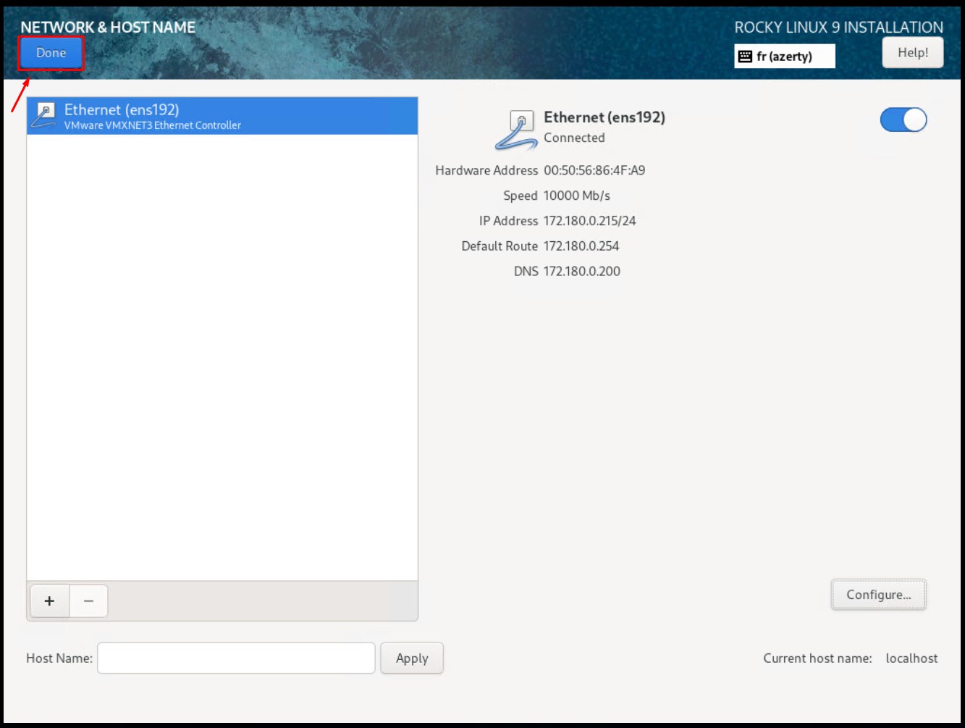Screen dimensions: 965x728
Task: Apply the entered host name
Action: click(x=412, y=658)
